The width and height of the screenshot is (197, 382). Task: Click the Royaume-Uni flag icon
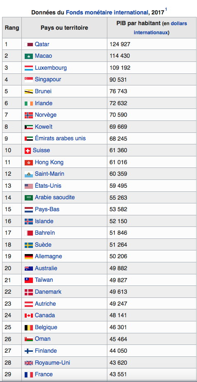(x=29, y=363)
